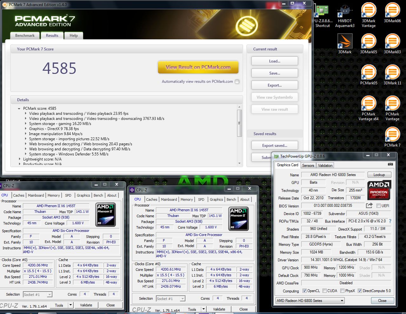The width and height of the screenshot is (406, 314).
Task: Open the 3DMark03 desktop shortcut
Action: pyautogui.click(x=392, y=43)
